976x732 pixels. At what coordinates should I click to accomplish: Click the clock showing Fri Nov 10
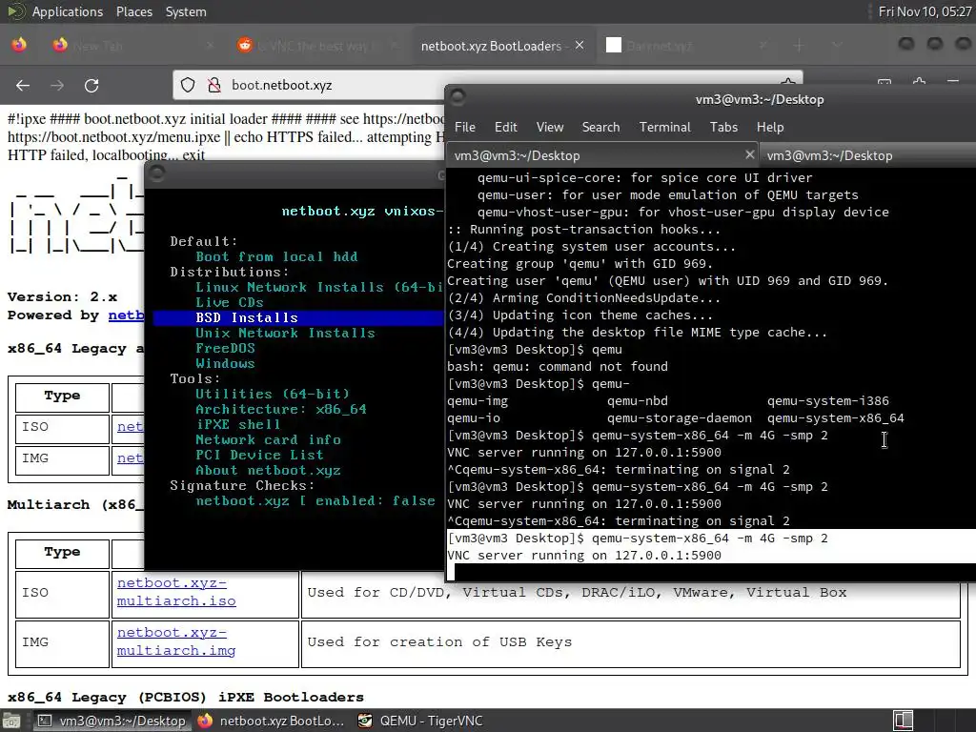tap(925, 11)
